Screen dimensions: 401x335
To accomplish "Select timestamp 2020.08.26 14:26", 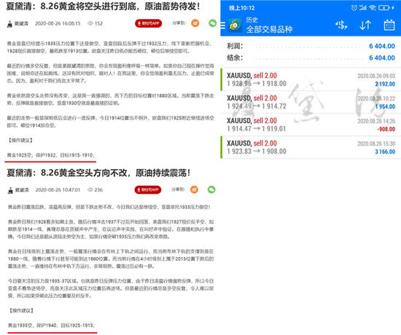I will (x=376, y=121).
